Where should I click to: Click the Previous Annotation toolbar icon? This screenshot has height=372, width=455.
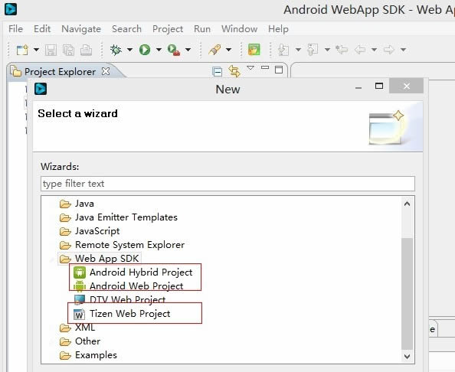point(313,50)
